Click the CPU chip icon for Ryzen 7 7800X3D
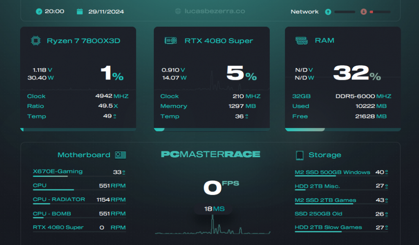 (36, 41)
